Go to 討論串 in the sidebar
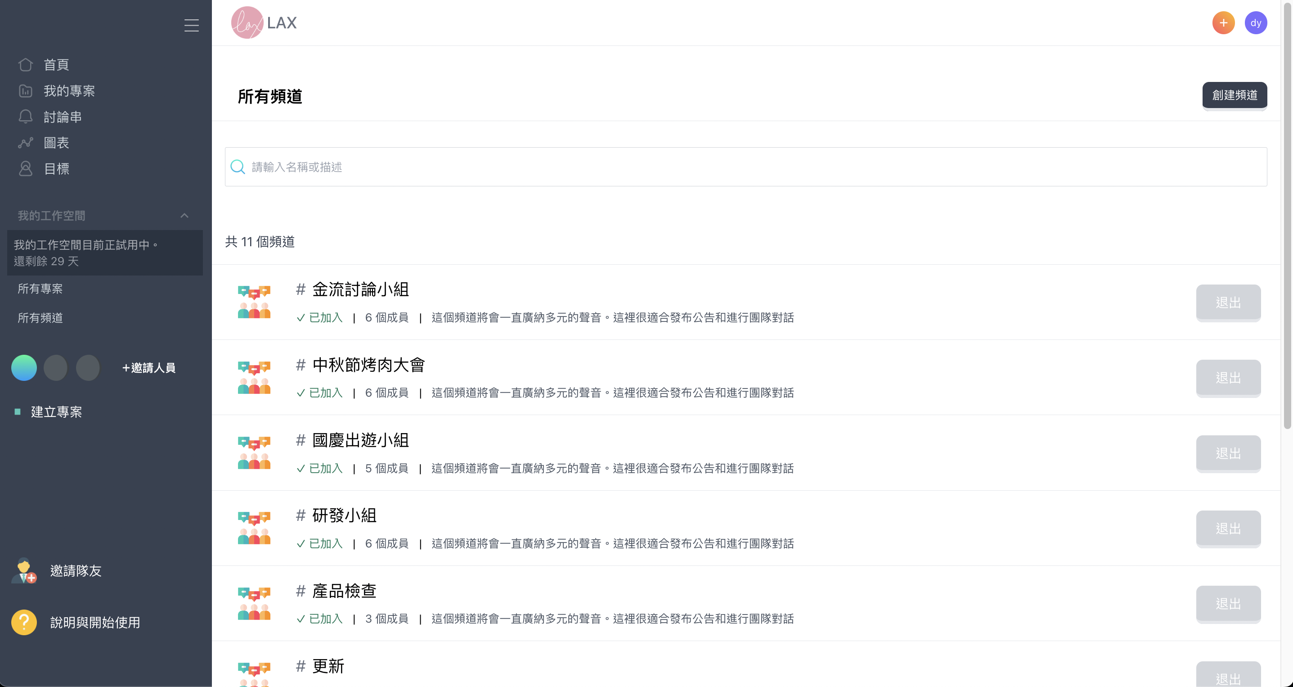The height and width of the screenshot is (687, 1293). (62, 117)
